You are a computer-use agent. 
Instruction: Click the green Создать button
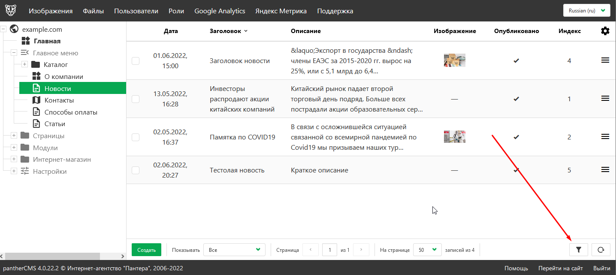146,250
